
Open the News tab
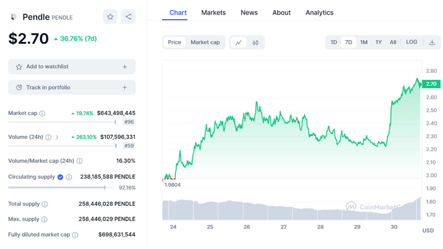249,13
